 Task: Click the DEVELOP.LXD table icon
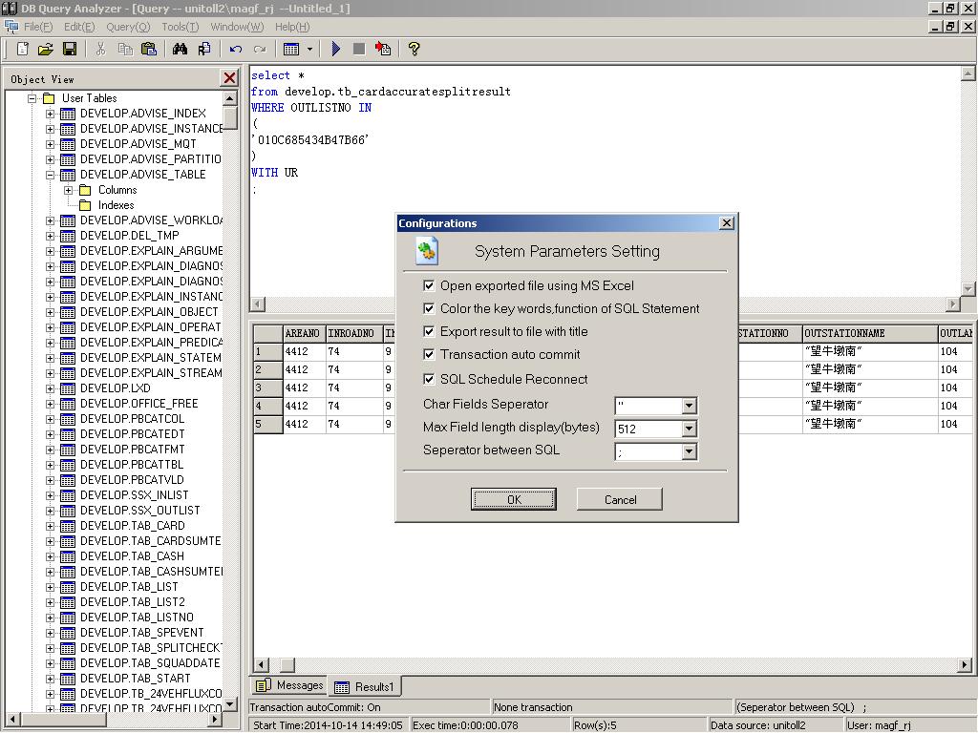(x=68, y=388)
